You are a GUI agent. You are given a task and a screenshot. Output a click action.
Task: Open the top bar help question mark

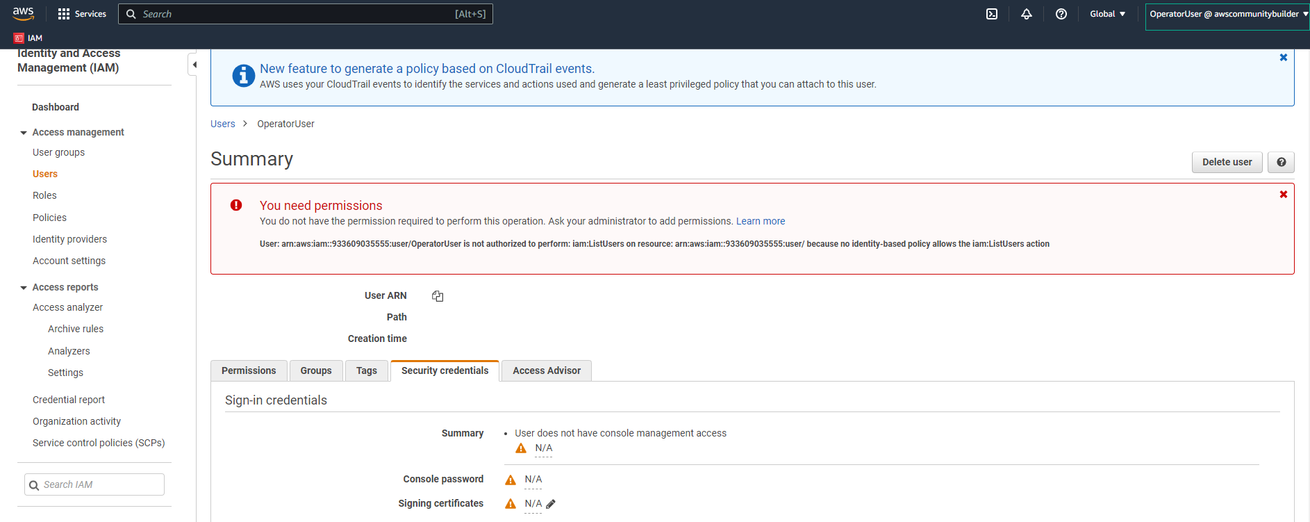[1061, 14]
